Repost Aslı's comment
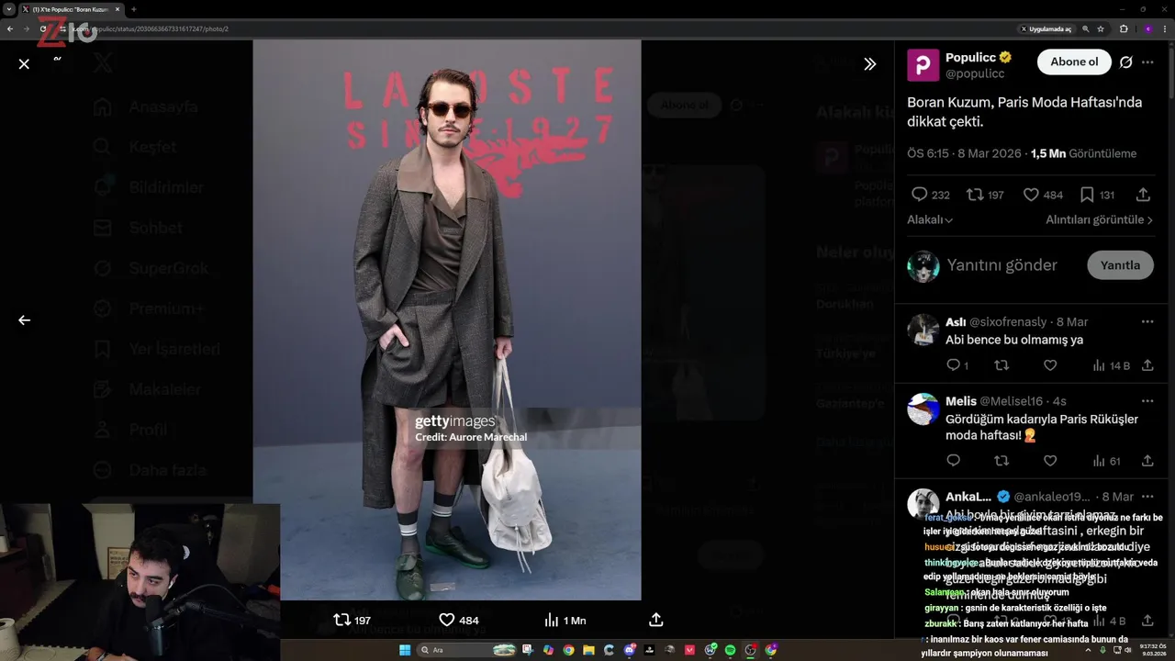This screenshot has width=1175, height=661. pos(1002,365)
